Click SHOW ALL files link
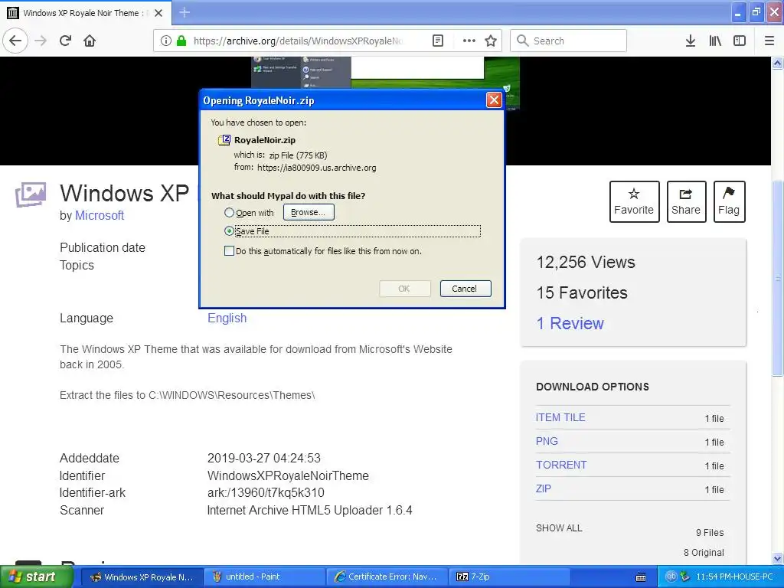Image resolution: width=784 pixels, height=588 pixels. (559, 528)
